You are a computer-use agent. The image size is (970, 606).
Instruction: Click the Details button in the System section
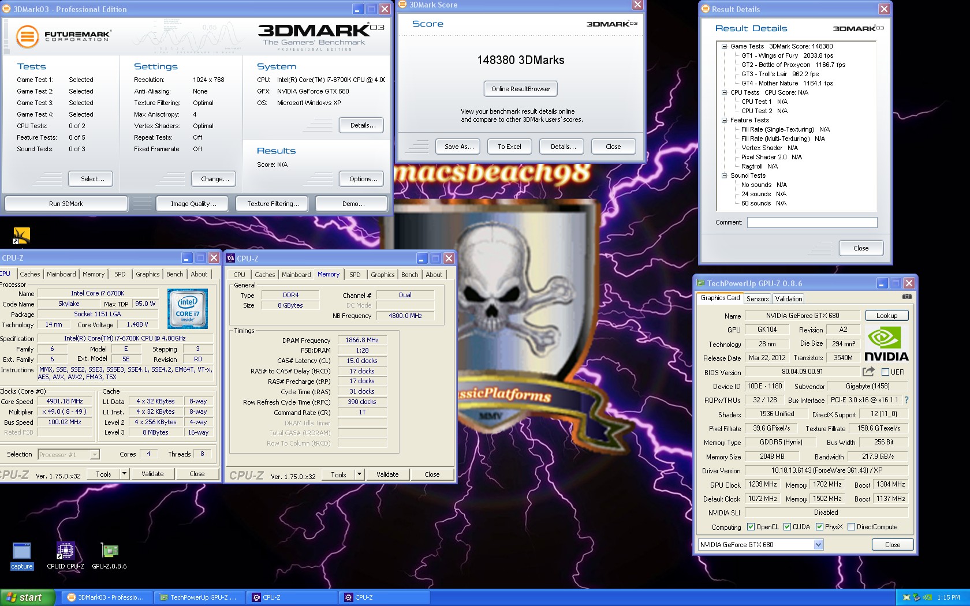(362, 125)
